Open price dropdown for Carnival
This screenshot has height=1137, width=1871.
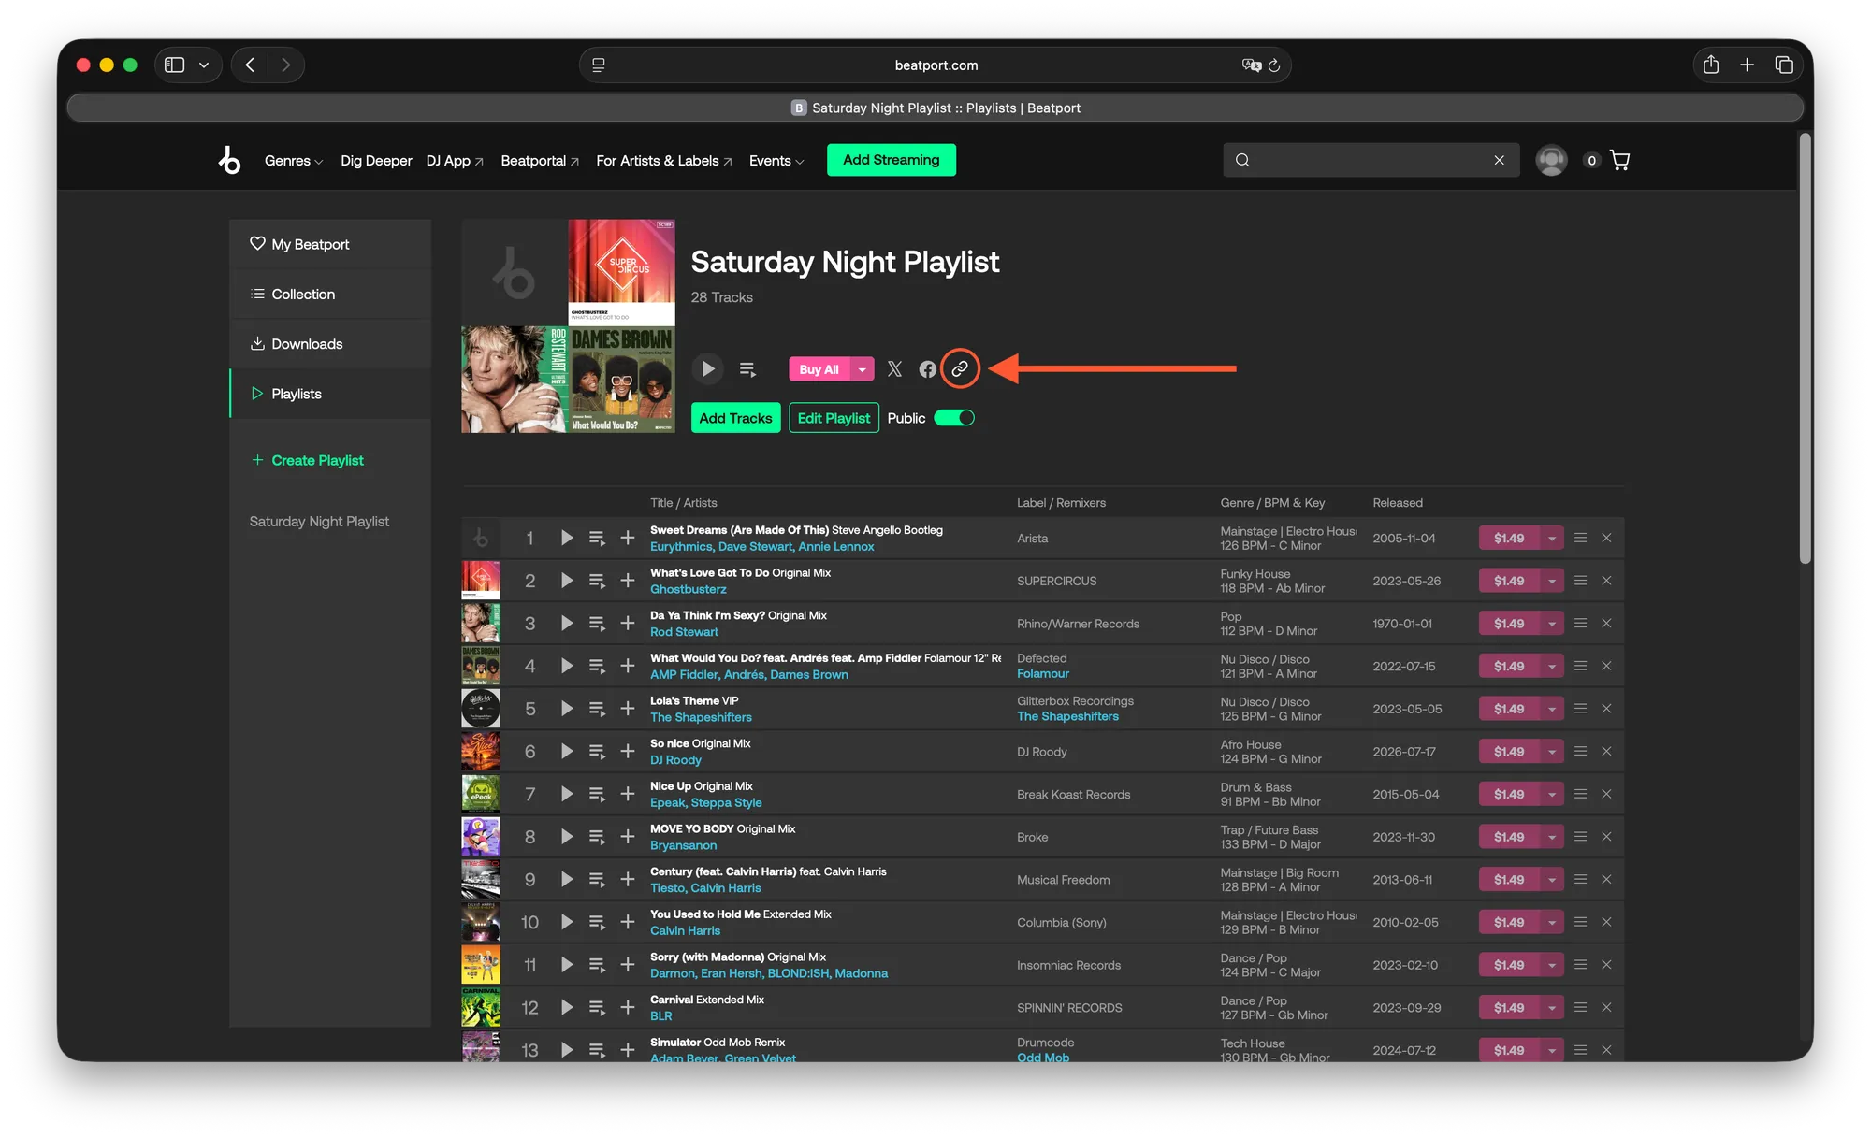[x=1551, y=1007]
